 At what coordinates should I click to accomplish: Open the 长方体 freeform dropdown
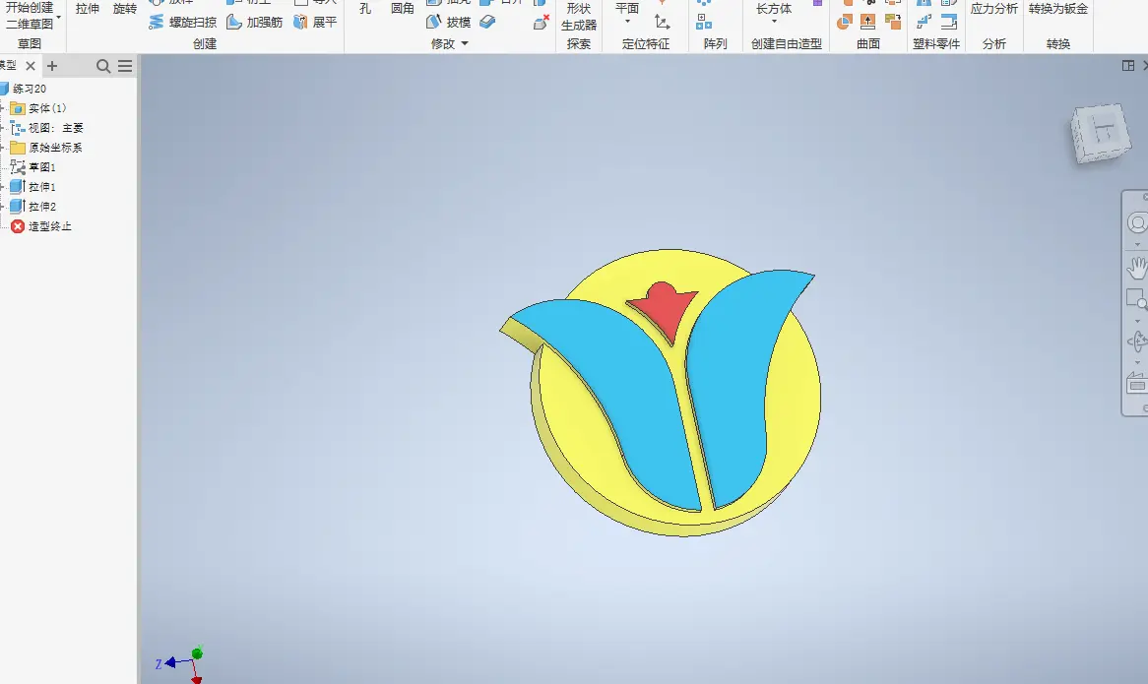(x=774, y=22)
